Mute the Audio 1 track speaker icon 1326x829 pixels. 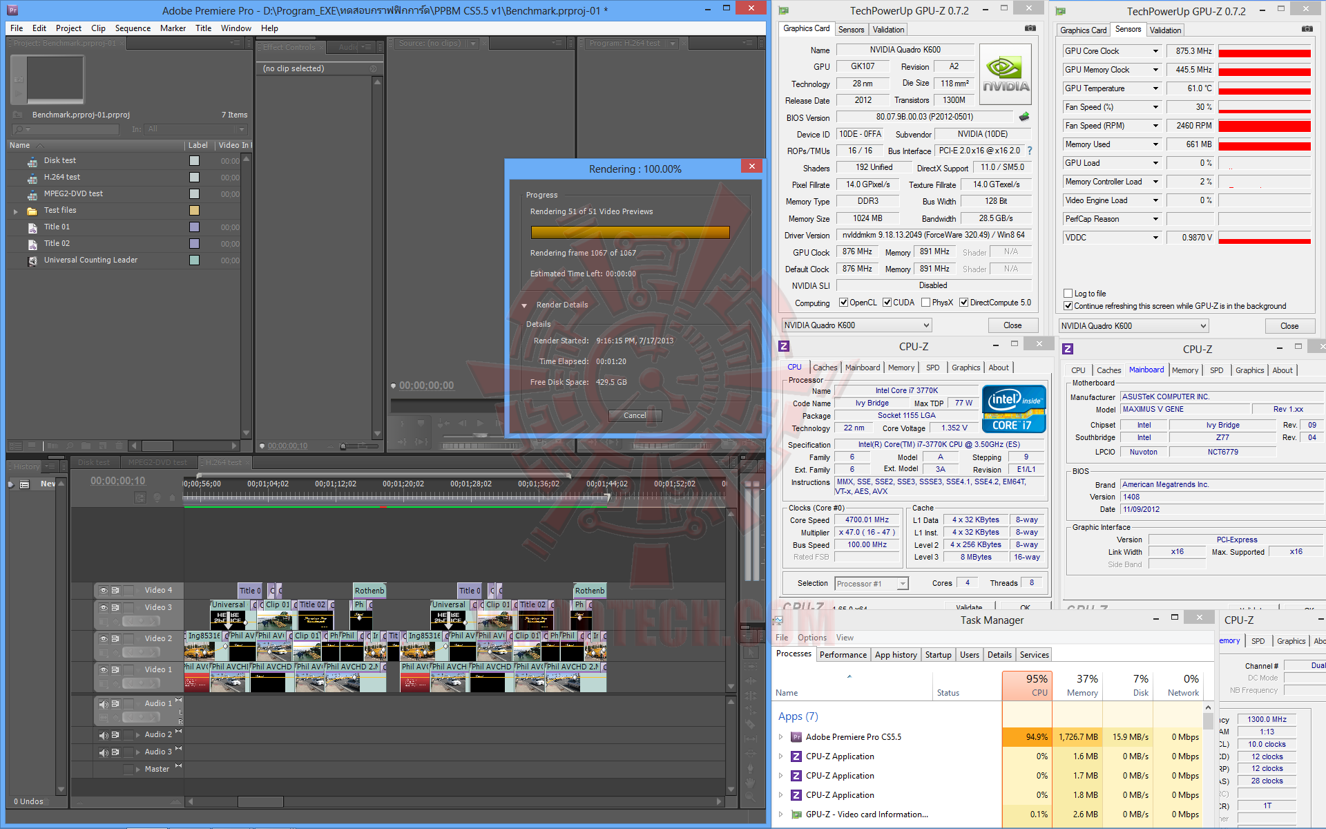(104, 704)
